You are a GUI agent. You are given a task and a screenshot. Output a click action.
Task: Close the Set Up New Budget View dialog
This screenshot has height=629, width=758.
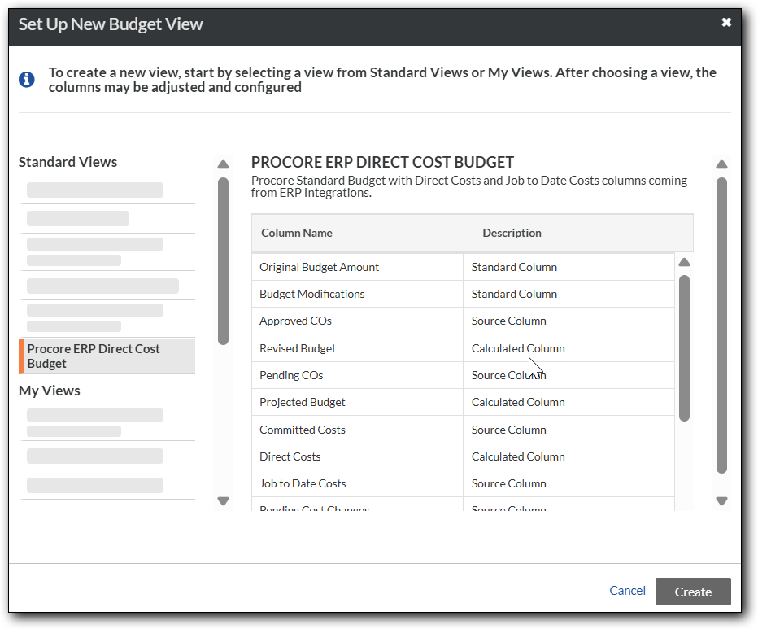726,22
